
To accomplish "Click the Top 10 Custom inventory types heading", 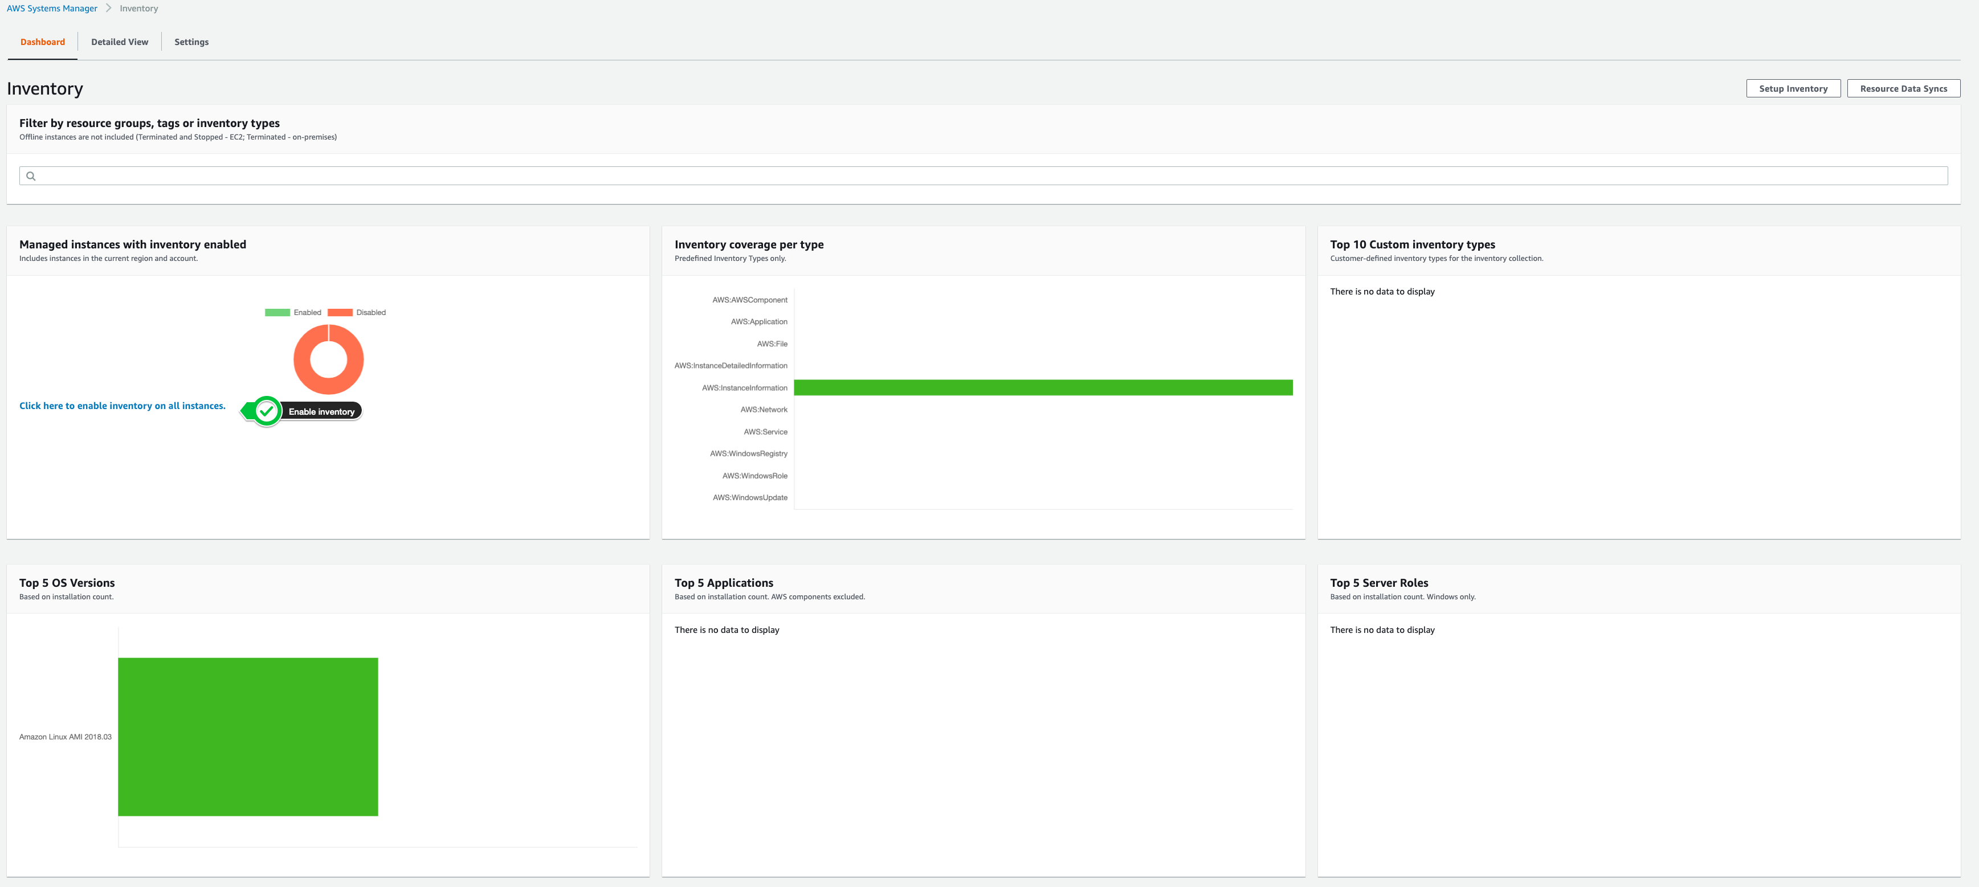I will coord(1413,244).
